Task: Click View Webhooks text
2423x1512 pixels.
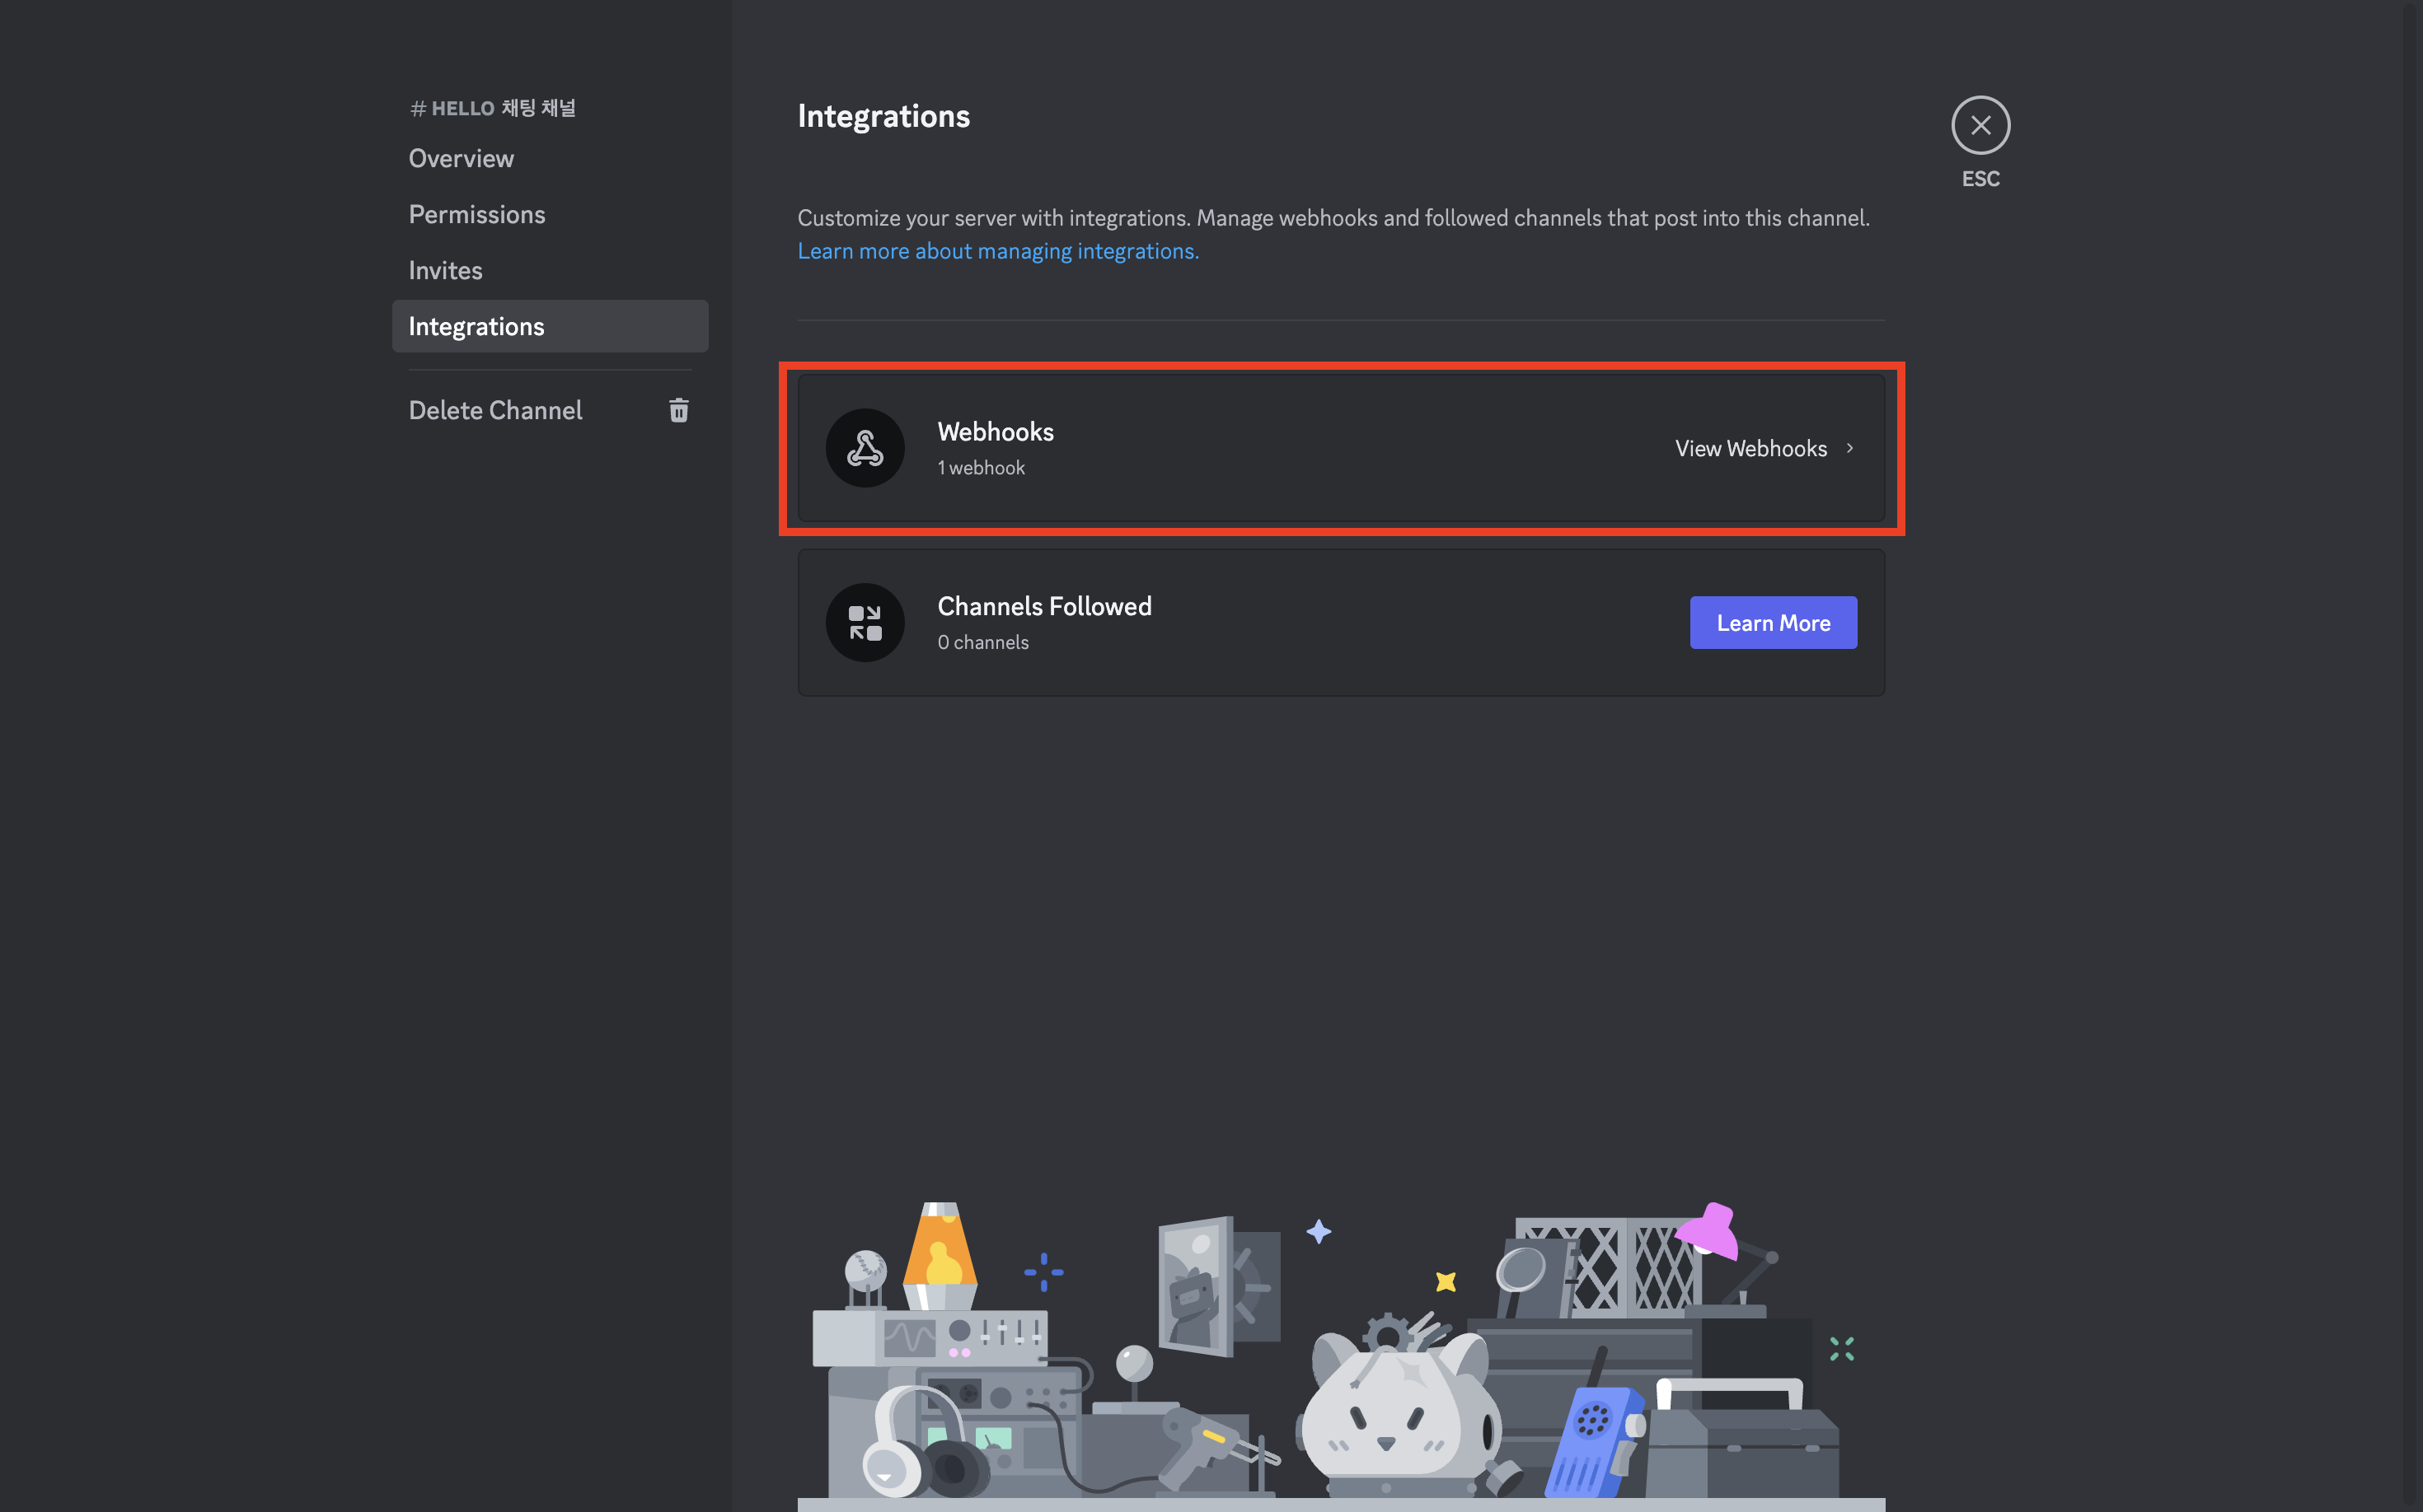Action: (x=1751, y=448)
